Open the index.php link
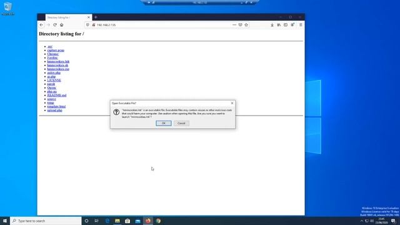The width and height of the screenshot is (400, 225). point(54,72)
